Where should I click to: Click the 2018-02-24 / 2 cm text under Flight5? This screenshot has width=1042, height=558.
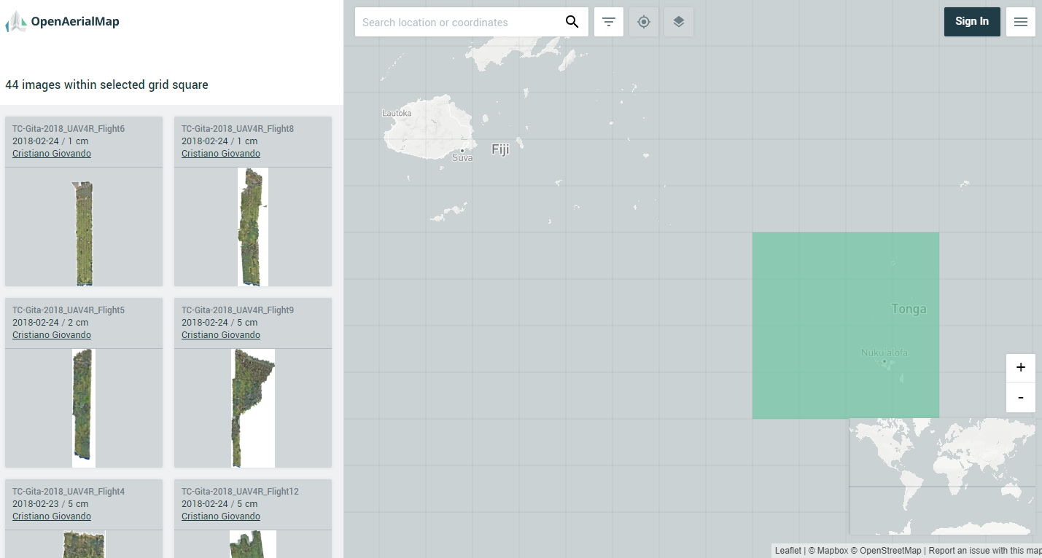point(50,323)
